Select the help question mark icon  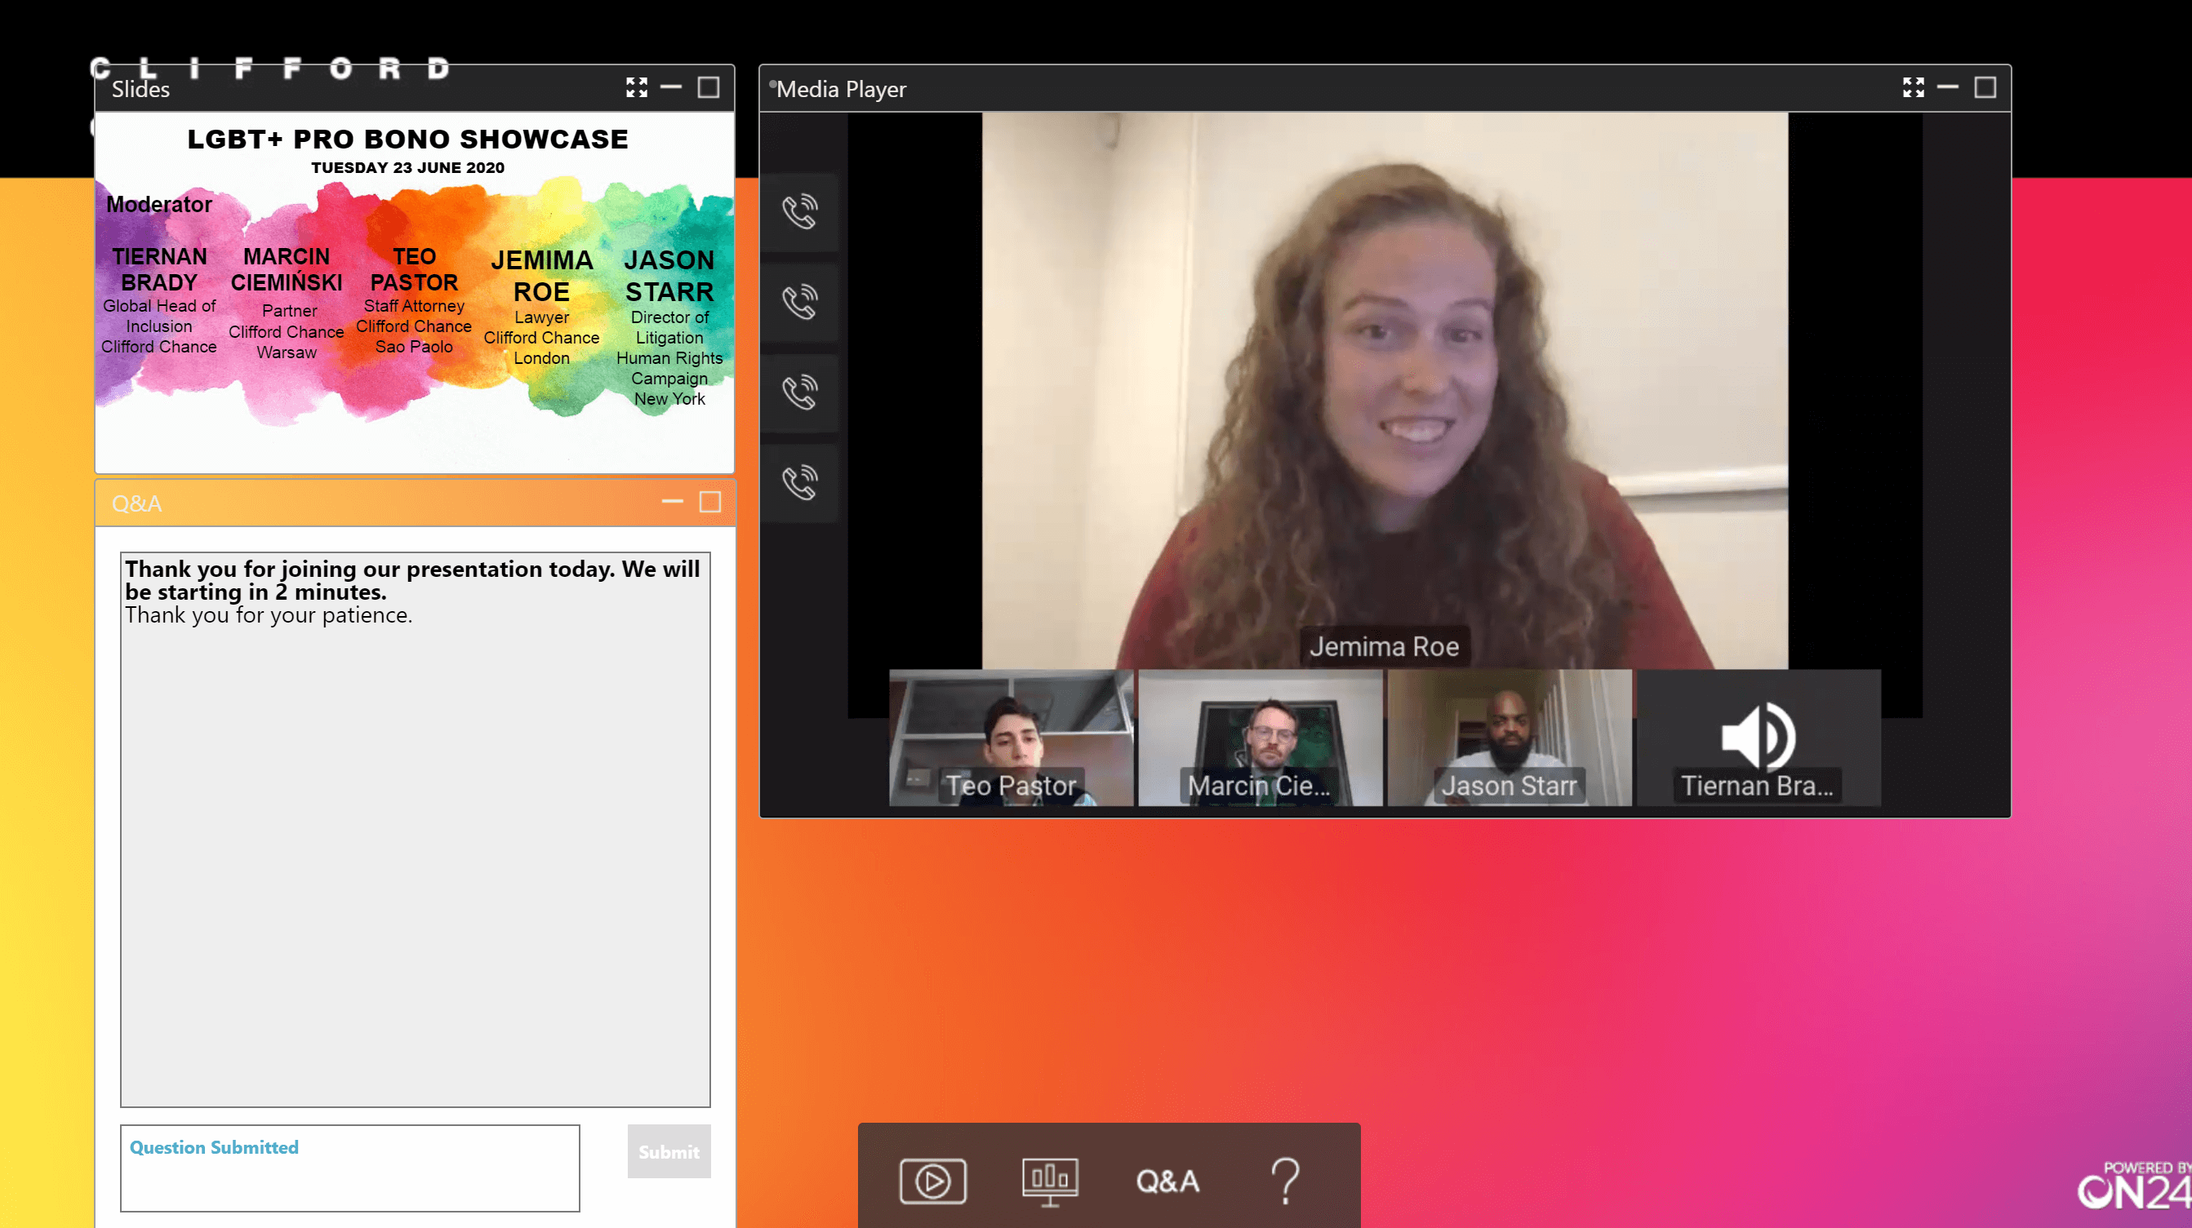click(x=1286, y=1180)
